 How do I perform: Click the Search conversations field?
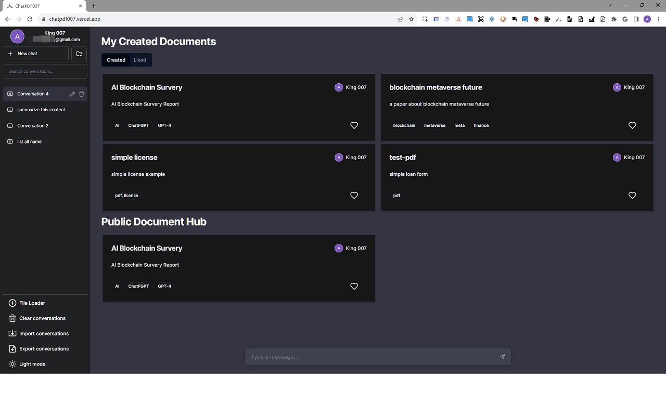point(45,71)
